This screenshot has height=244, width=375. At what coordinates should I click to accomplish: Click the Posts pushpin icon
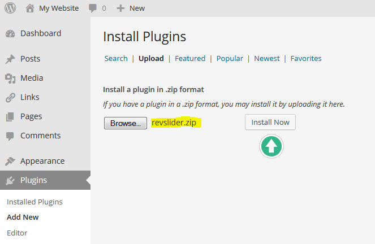[10, 59]
